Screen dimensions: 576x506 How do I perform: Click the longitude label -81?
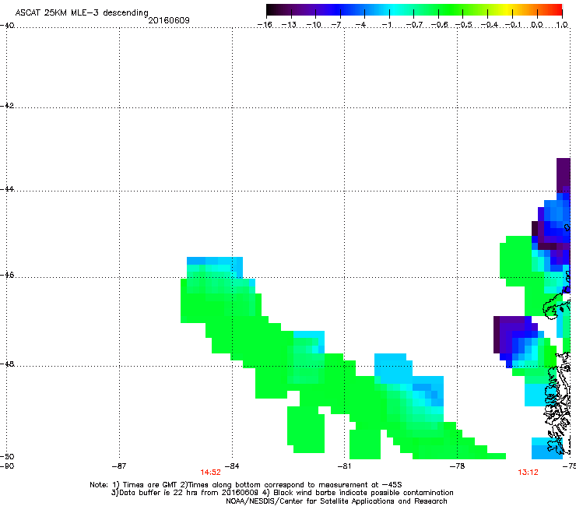345,466
